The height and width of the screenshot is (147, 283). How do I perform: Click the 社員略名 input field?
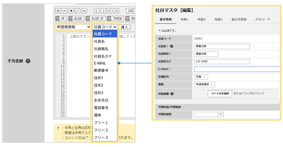(x=206, y=54)
